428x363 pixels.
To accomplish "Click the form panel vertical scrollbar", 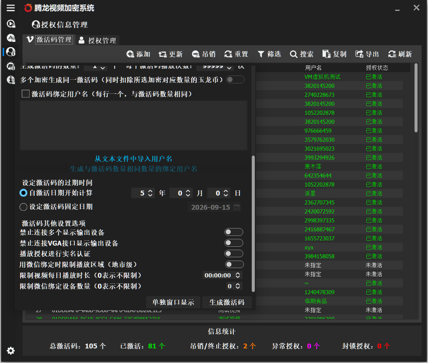I will (253, 224).
